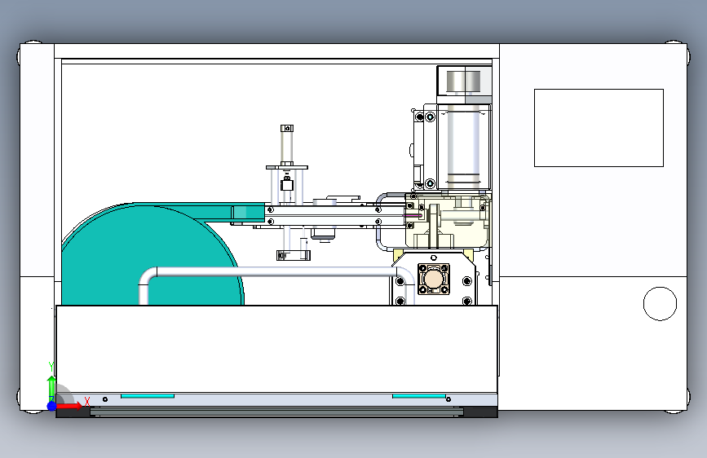Select the right cyan strip on bottom rail

419,396
